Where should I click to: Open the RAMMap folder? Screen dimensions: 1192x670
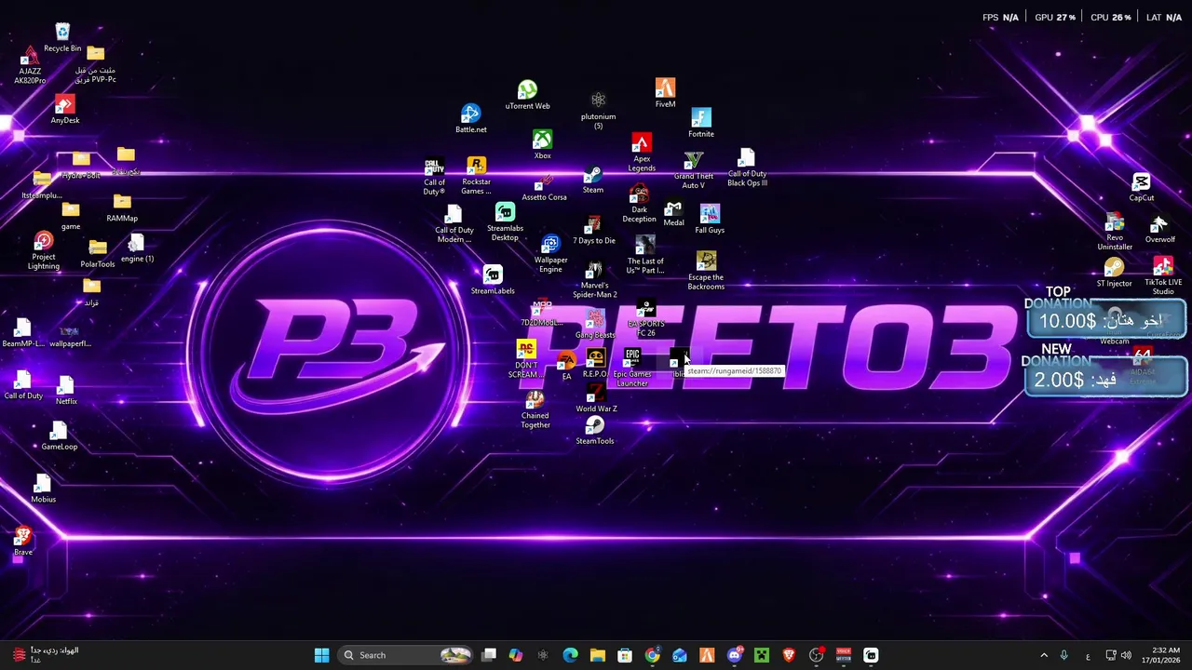tap(122, 208)
